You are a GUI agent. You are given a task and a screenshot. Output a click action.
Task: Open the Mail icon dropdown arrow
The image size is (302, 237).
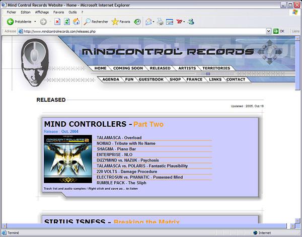point(154,22)
